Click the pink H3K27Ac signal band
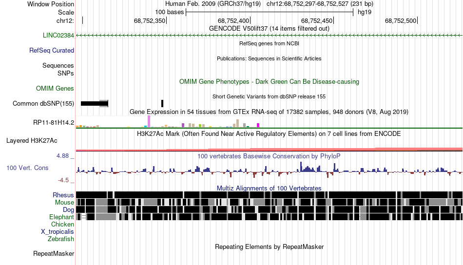Viewport: 463px width, 265px height. 269,150
